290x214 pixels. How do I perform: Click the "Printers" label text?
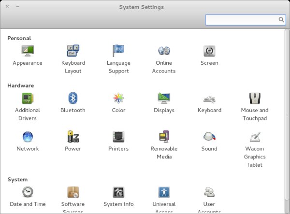click(x=118, y=149)
